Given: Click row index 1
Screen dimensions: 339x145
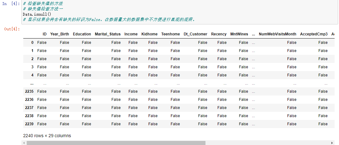Looking at the screenshot, I should [x=32, y=51].
